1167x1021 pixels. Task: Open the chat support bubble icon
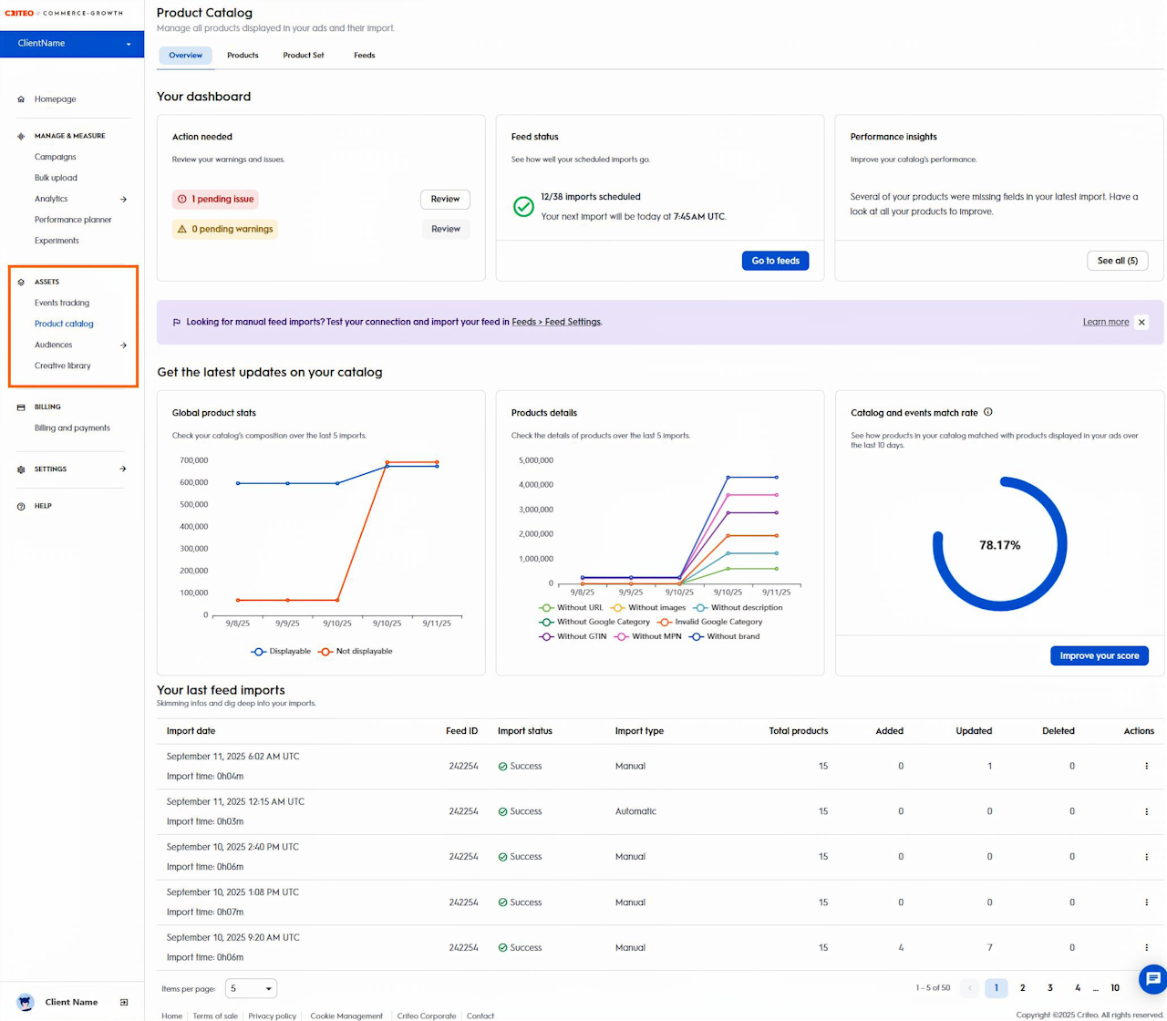[1152, 979]
